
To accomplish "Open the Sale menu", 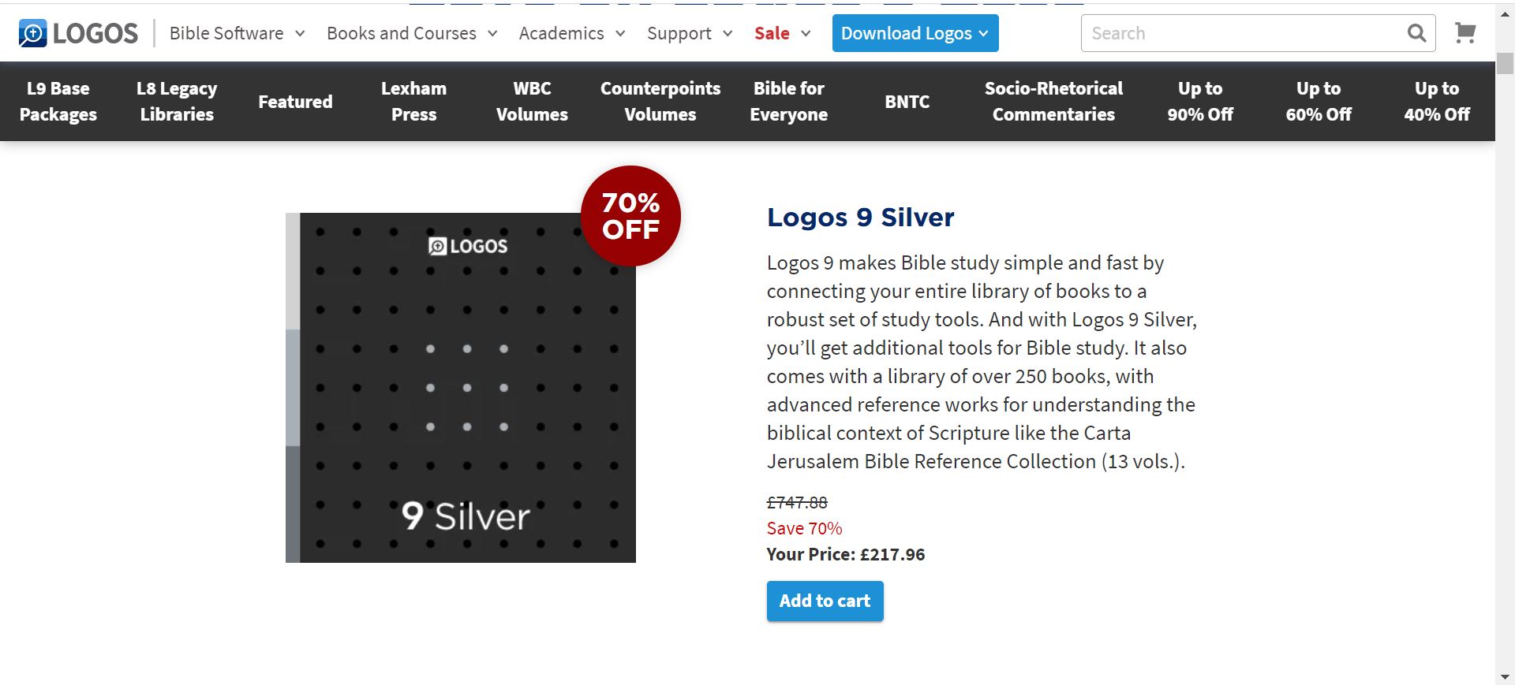I will [771, 33].
